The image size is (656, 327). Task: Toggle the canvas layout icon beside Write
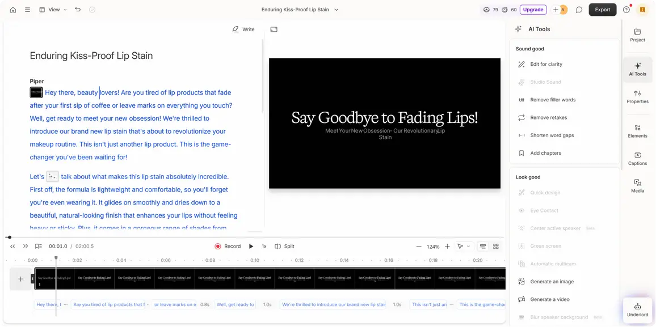coord(274,29)
